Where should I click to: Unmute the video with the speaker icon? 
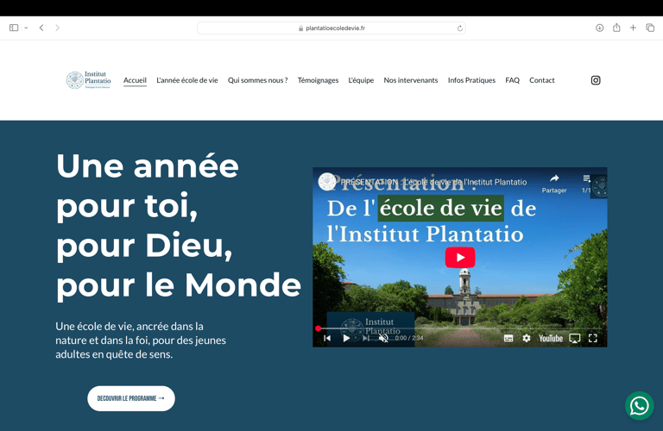(383, 338)
